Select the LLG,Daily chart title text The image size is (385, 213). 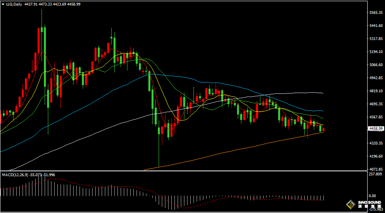point(14,4)
